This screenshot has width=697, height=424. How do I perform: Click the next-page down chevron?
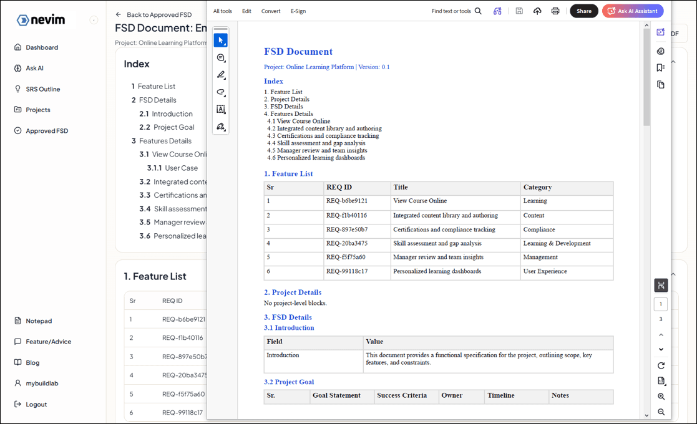661,349
